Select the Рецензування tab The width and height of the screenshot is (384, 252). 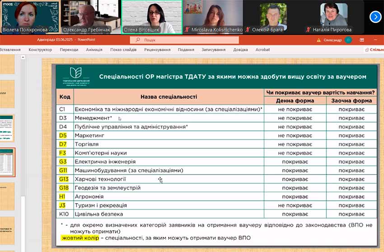[157, 50]
